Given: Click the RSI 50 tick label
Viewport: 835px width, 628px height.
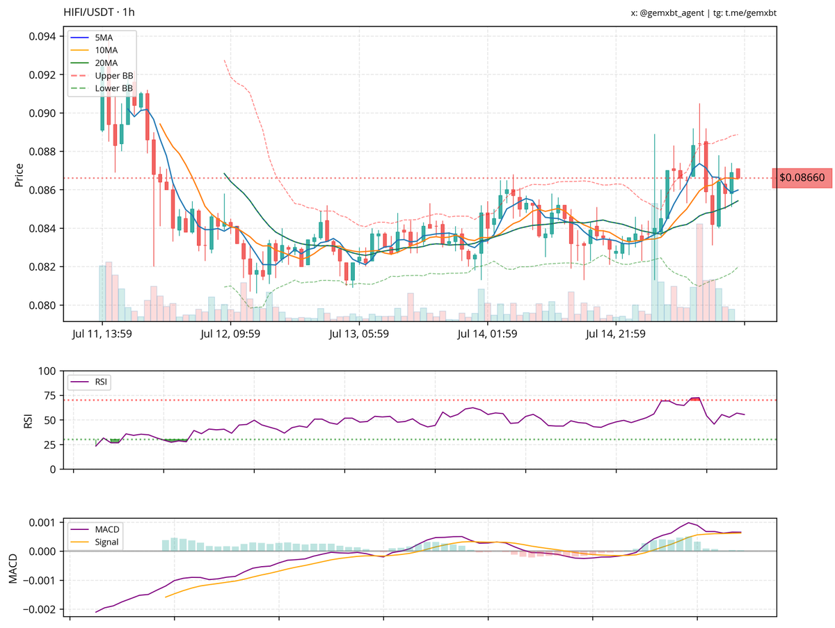Looking at the screenshot, I should click(51, 420).
